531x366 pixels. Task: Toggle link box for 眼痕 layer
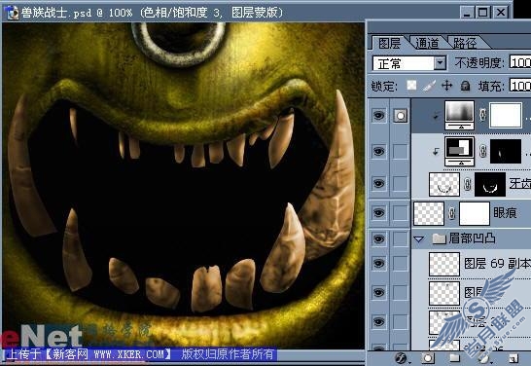tap(401, 213)
